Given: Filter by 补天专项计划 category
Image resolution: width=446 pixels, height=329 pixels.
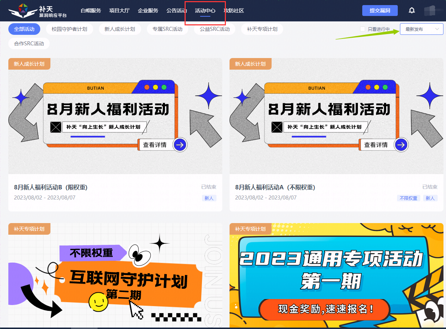Looking at the screenshot, I should pyautogui.click(x=262, y=29).
